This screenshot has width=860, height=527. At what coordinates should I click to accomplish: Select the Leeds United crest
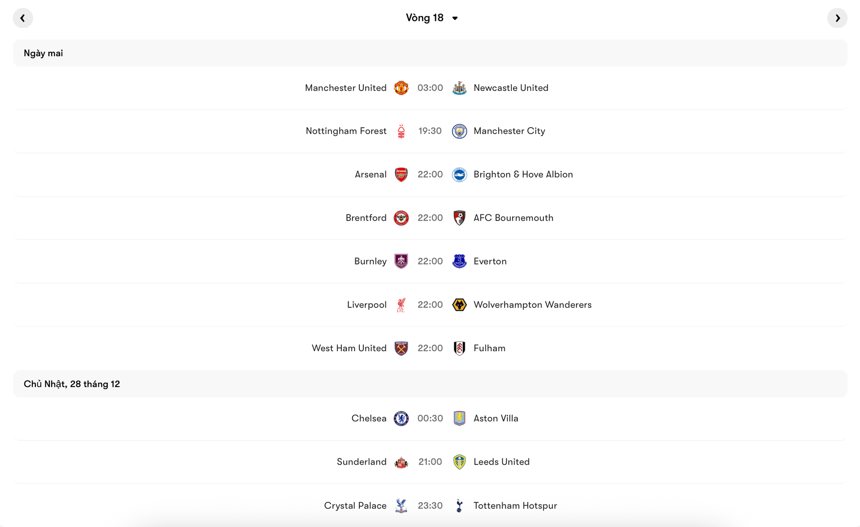click(459, 461)
